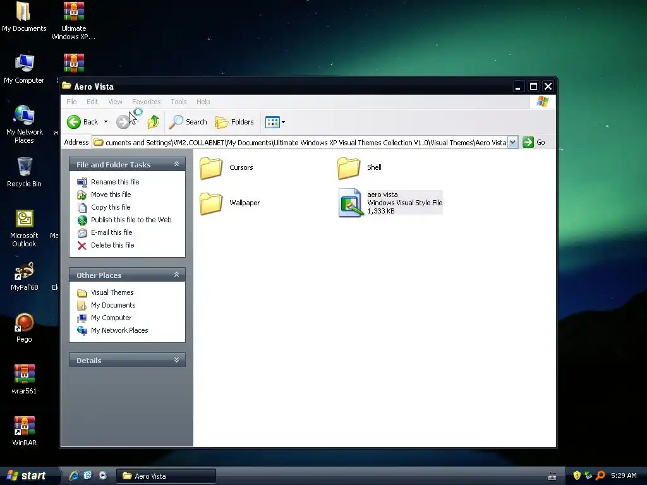Select the Cursors folder

point(227,167)
